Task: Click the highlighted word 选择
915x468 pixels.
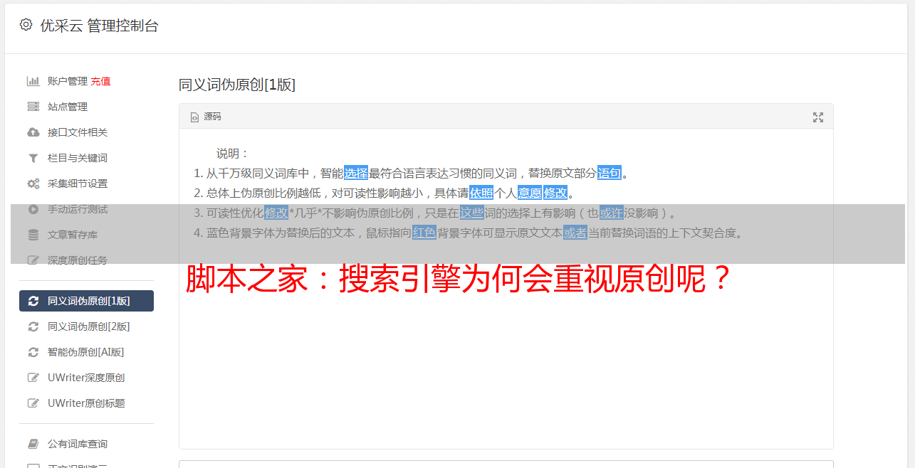Action: tap(356, 173)
